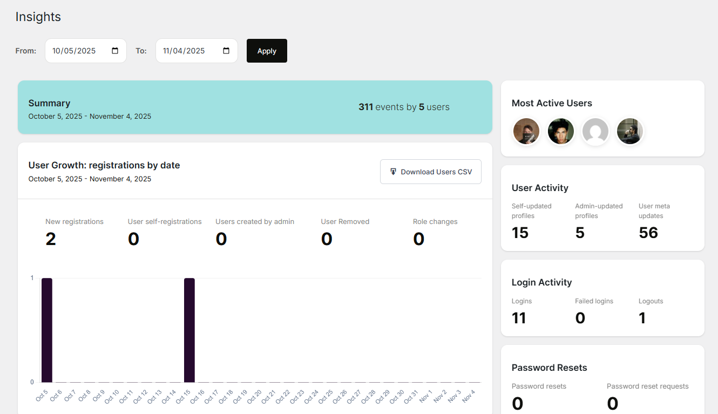Open the To date calendar picker
The width and height of the screenshot is (718, 414).
point(226,50)
